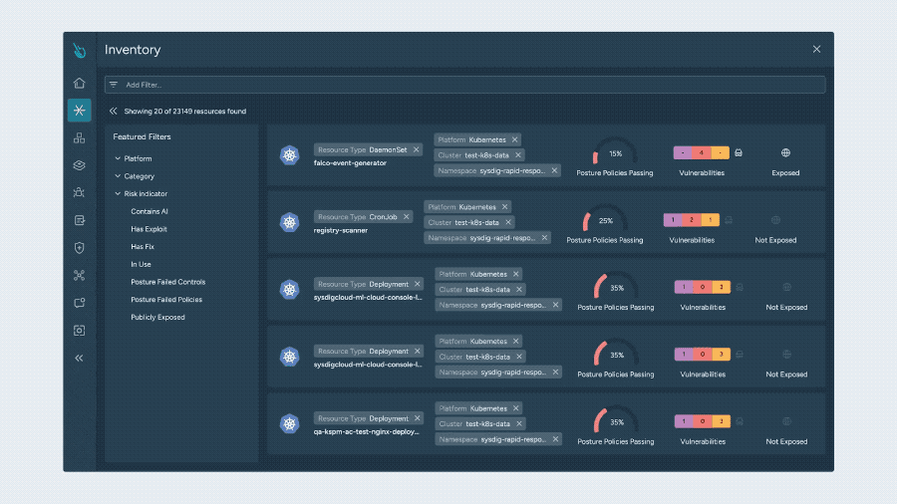The image size is (897, 504).
Task: Remove Platform Kubernetes chip on falco-event-generator
Action: pyautogui.click(x=514, y=139)
